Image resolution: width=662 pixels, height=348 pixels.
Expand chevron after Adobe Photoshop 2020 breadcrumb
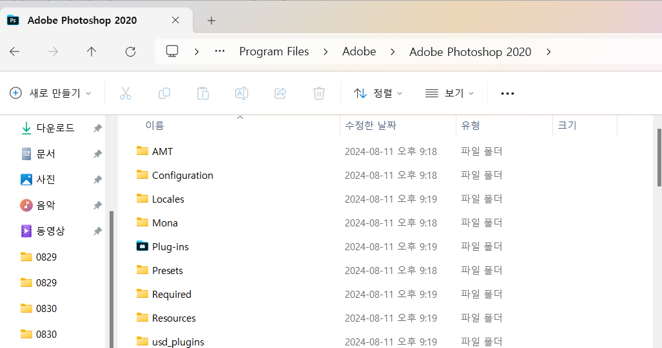549,52
